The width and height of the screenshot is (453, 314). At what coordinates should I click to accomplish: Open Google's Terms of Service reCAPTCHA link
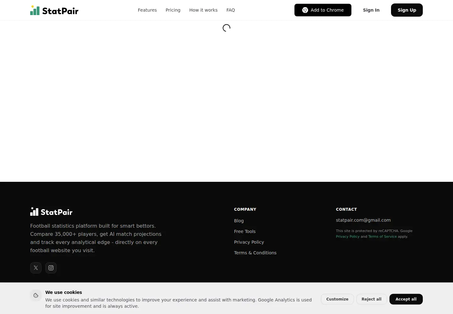click(383, 236)
